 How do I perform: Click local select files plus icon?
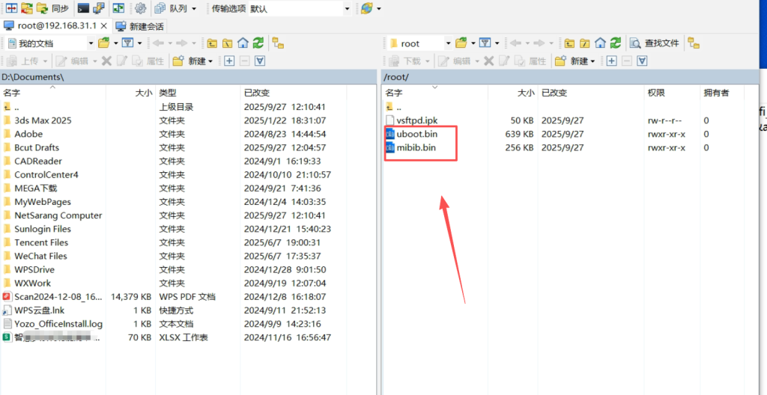coord(229,61)
